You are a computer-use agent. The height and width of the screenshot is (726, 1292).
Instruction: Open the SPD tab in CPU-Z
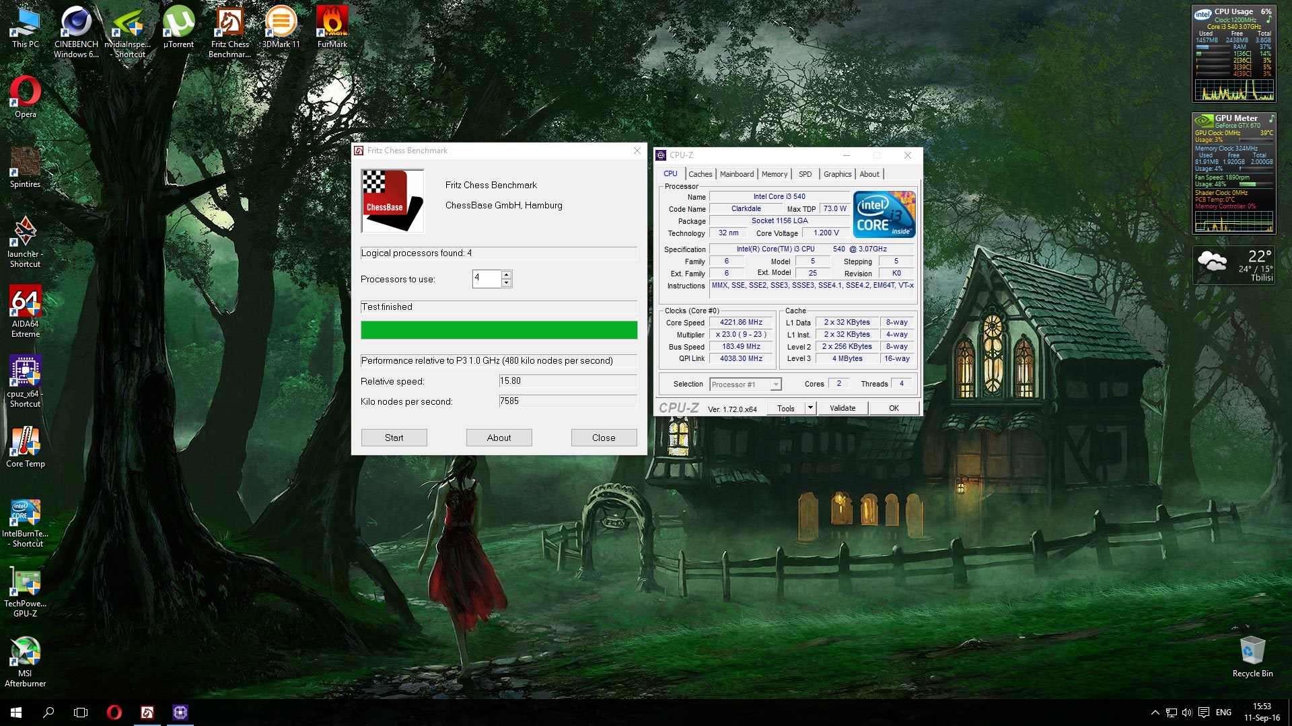pyautogui.click(x=805, y=174)
